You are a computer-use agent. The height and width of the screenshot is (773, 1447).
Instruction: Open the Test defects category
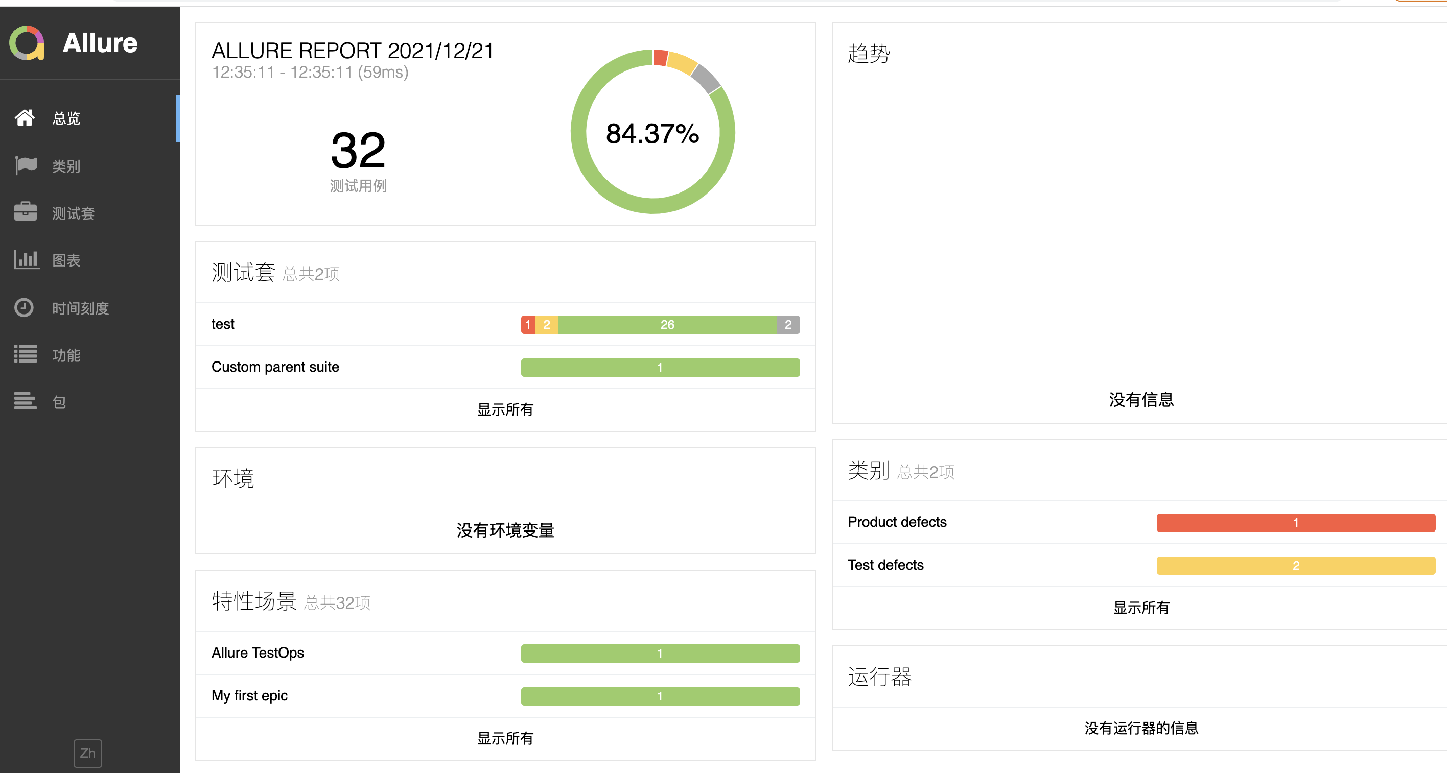(x=885, y=565)
